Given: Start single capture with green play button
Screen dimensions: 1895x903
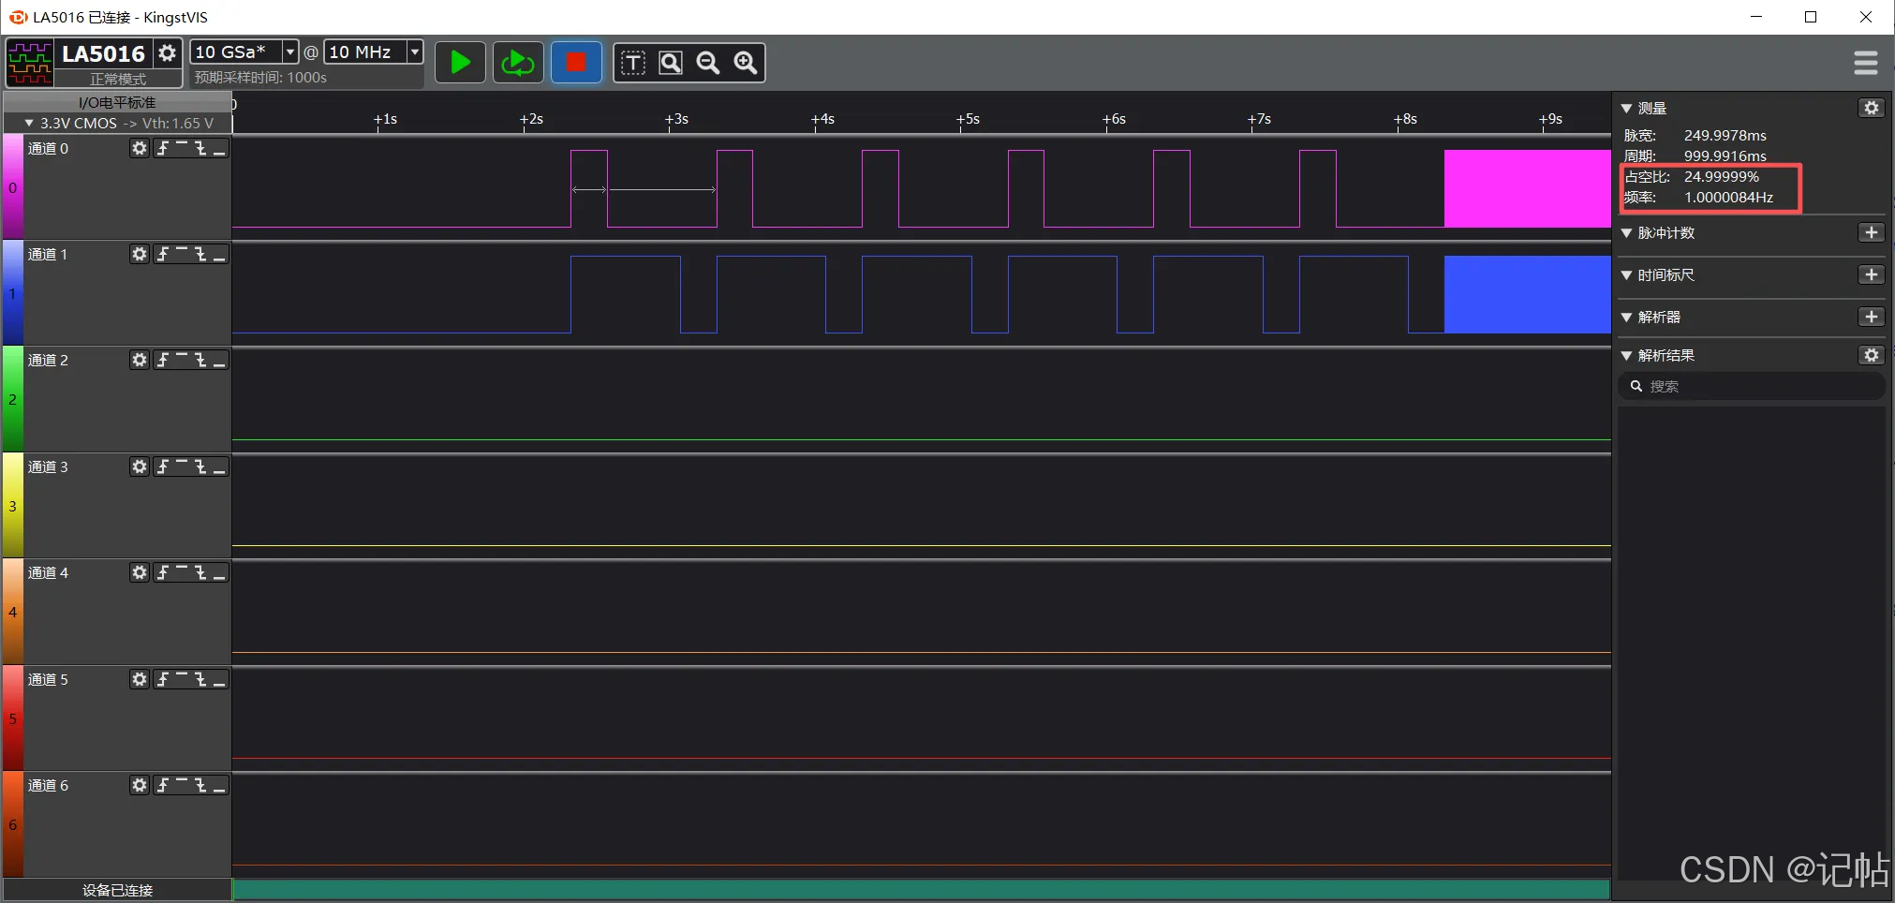Looking at the screenshot, I should coord(460,63).
